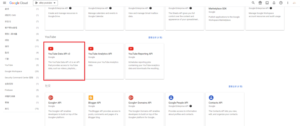Open the hamburger navigation menu

tap(4, 3)
